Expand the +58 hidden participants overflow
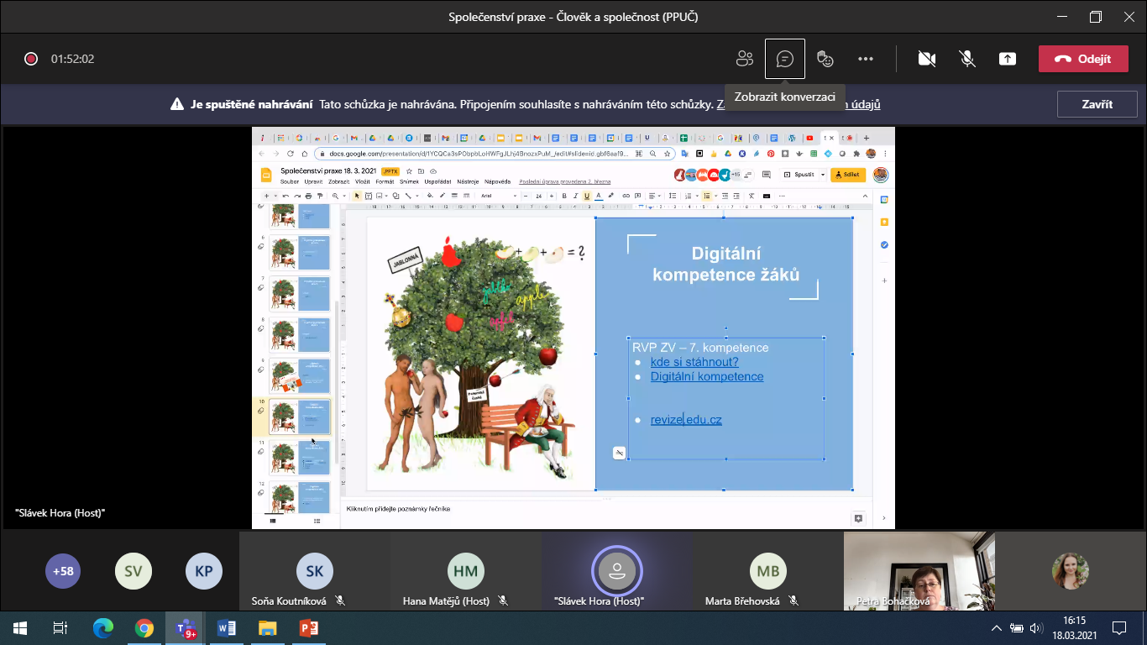This screenshot has height=645, width=1147. (x=63, y=571)
